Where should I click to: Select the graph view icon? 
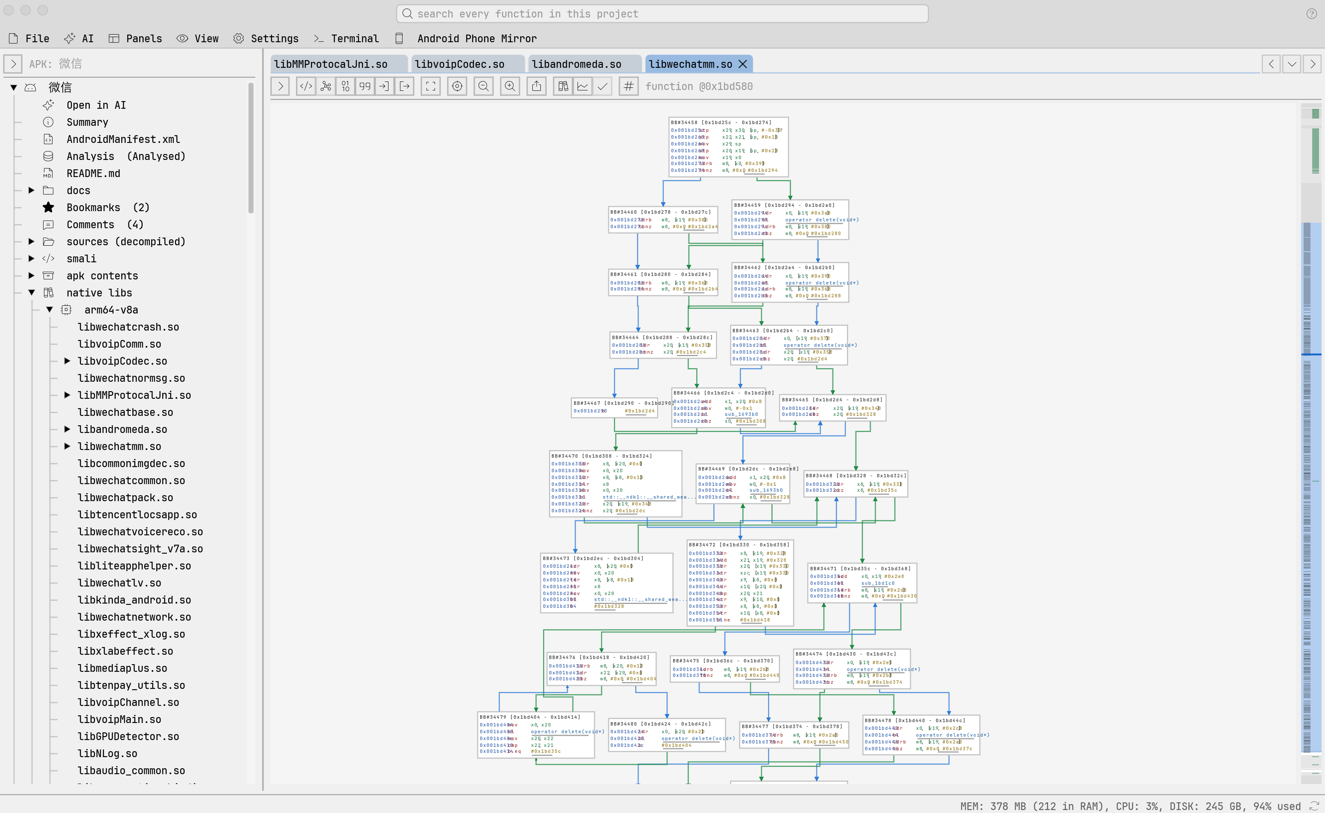tap(325, 87)
